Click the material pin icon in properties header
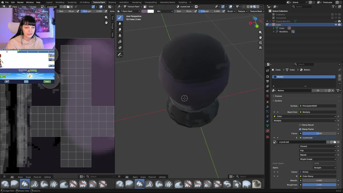343x193 pixels. (x=340, y=70)
